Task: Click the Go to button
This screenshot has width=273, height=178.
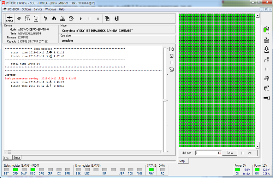Action: tap(230, 153)
